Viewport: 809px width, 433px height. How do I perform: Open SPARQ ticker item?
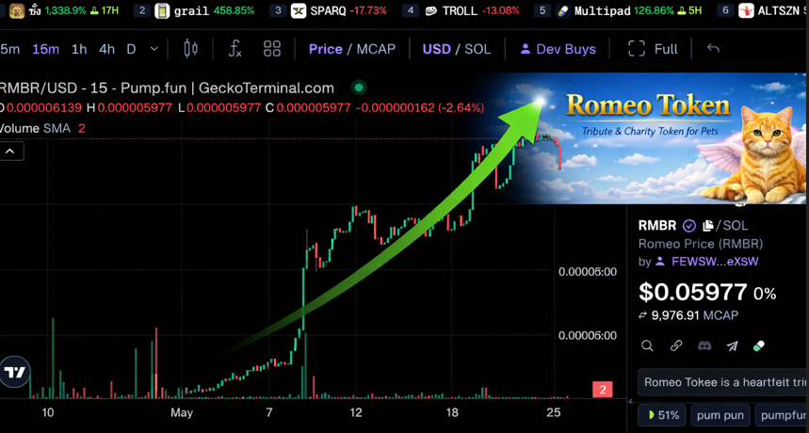(x=328, y=10)
